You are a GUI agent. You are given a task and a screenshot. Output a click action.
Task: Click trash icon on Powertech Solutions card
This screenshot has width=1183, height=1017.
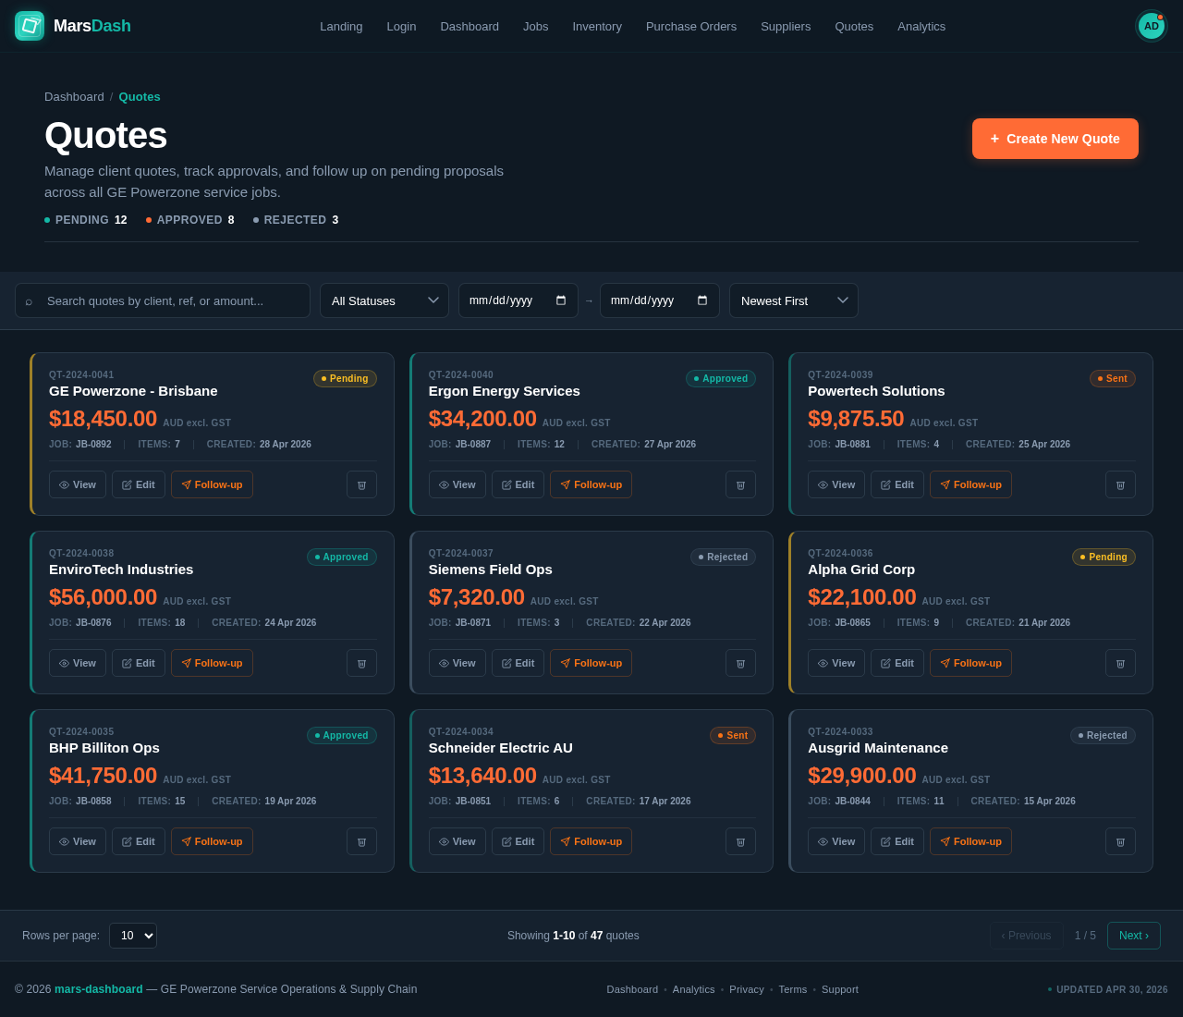click(1120, 484)
